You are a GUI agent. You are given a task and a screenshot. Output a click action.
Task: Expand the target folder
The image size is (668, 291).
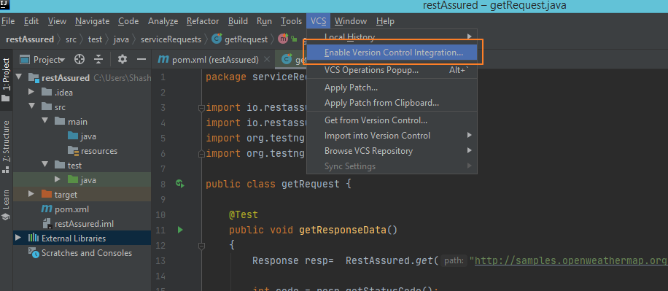coord(31,194)
